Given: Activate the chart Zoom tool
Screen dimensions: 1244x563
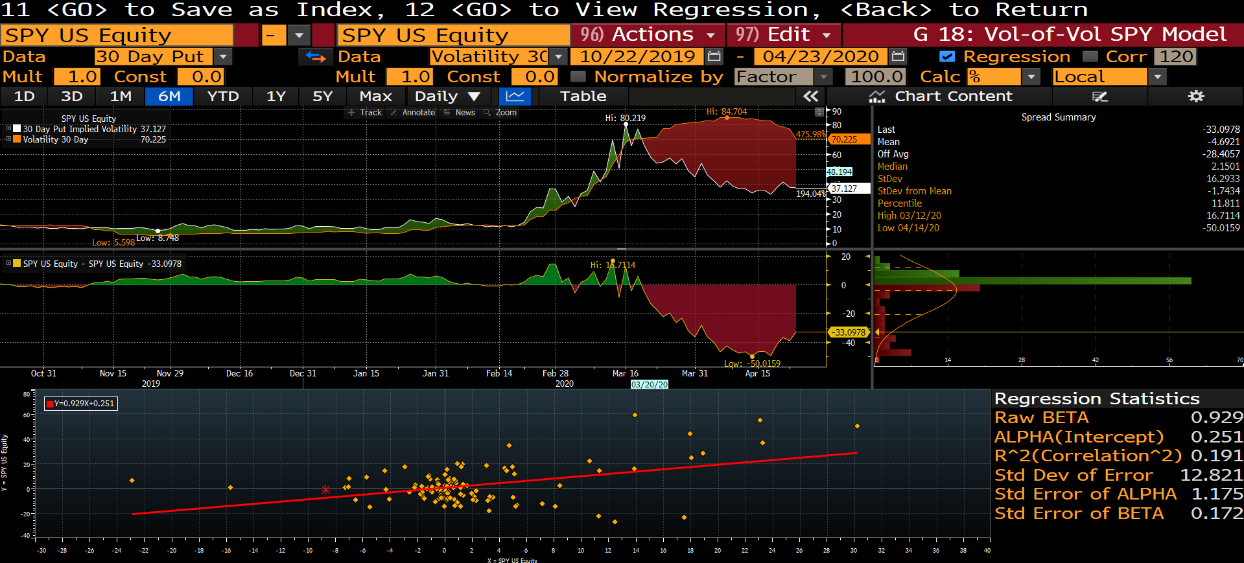Looking at the screenshot, I should 500,113.
